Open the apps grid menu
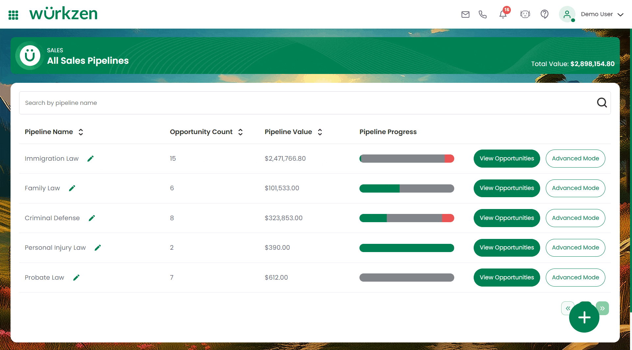 pos(13,15)
